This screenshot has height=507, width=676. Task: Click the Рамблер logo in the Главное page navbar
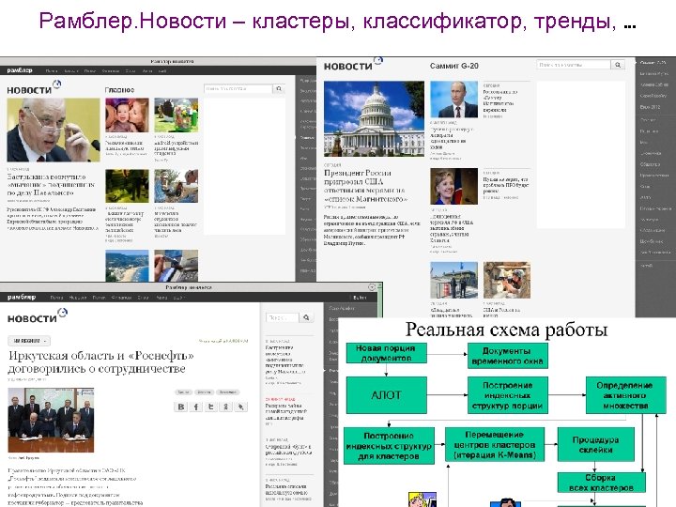(x=20, y=70)
